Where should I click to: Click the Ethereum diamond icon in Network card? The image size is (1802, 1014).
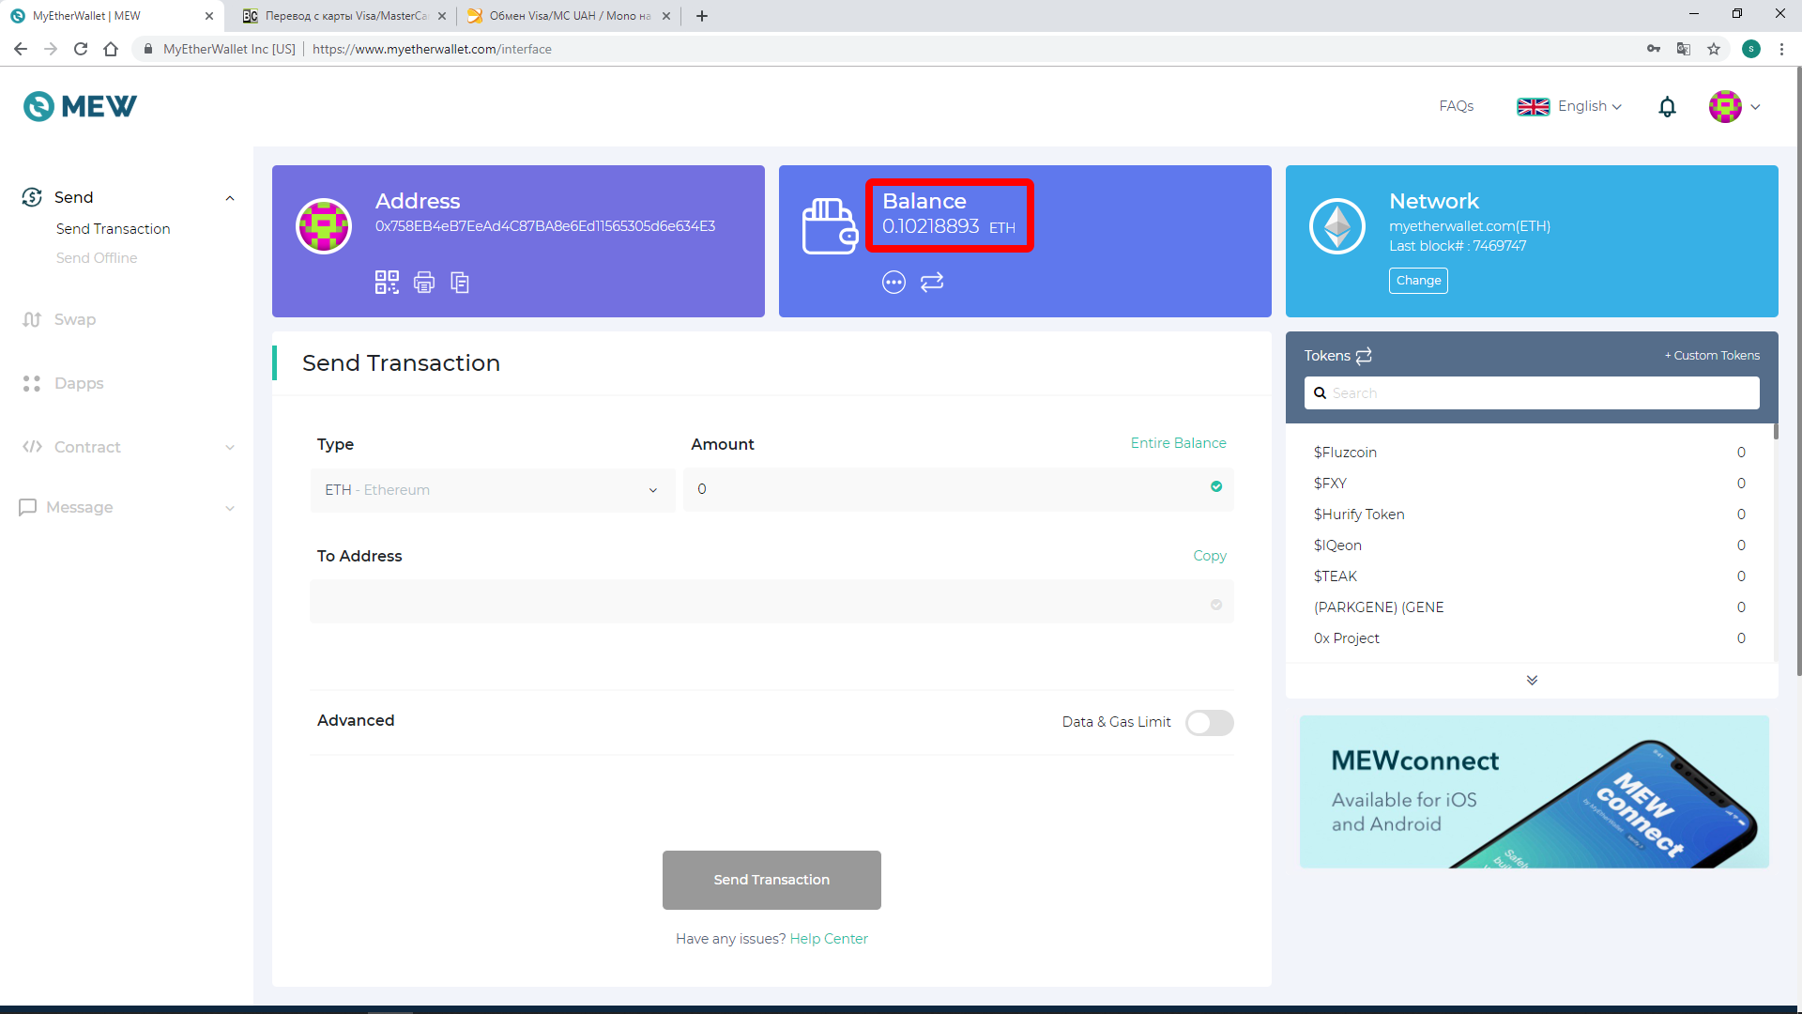[1337, 226]
